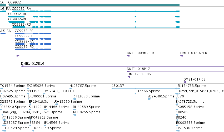This screenshot has width=224, height=132.
Task: Click the CG9932-PE protein feature
Action: pos(33,39)
